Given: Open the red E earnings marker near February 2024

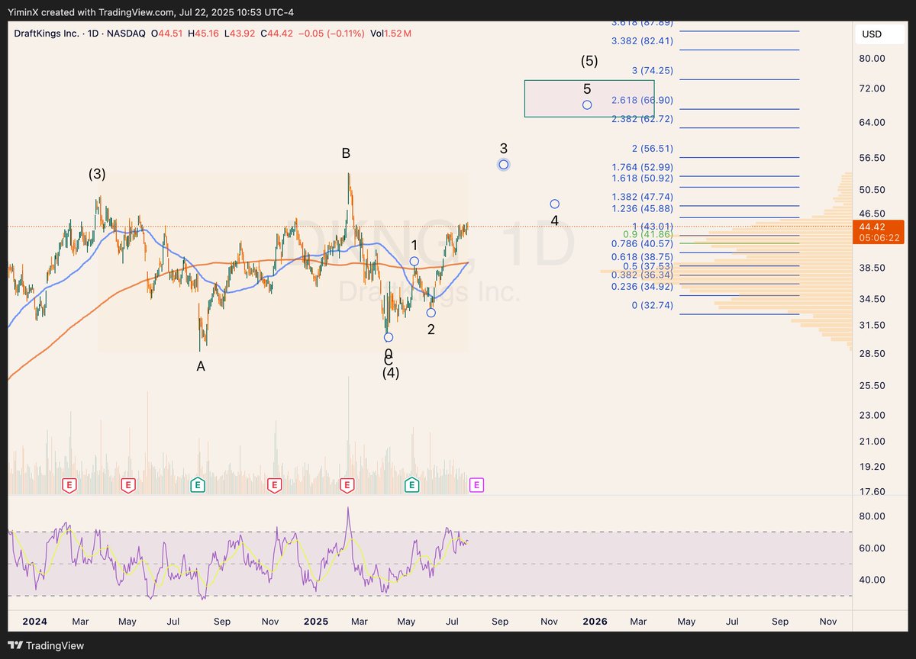Looking at the screenshot, I should coord(69,484).
